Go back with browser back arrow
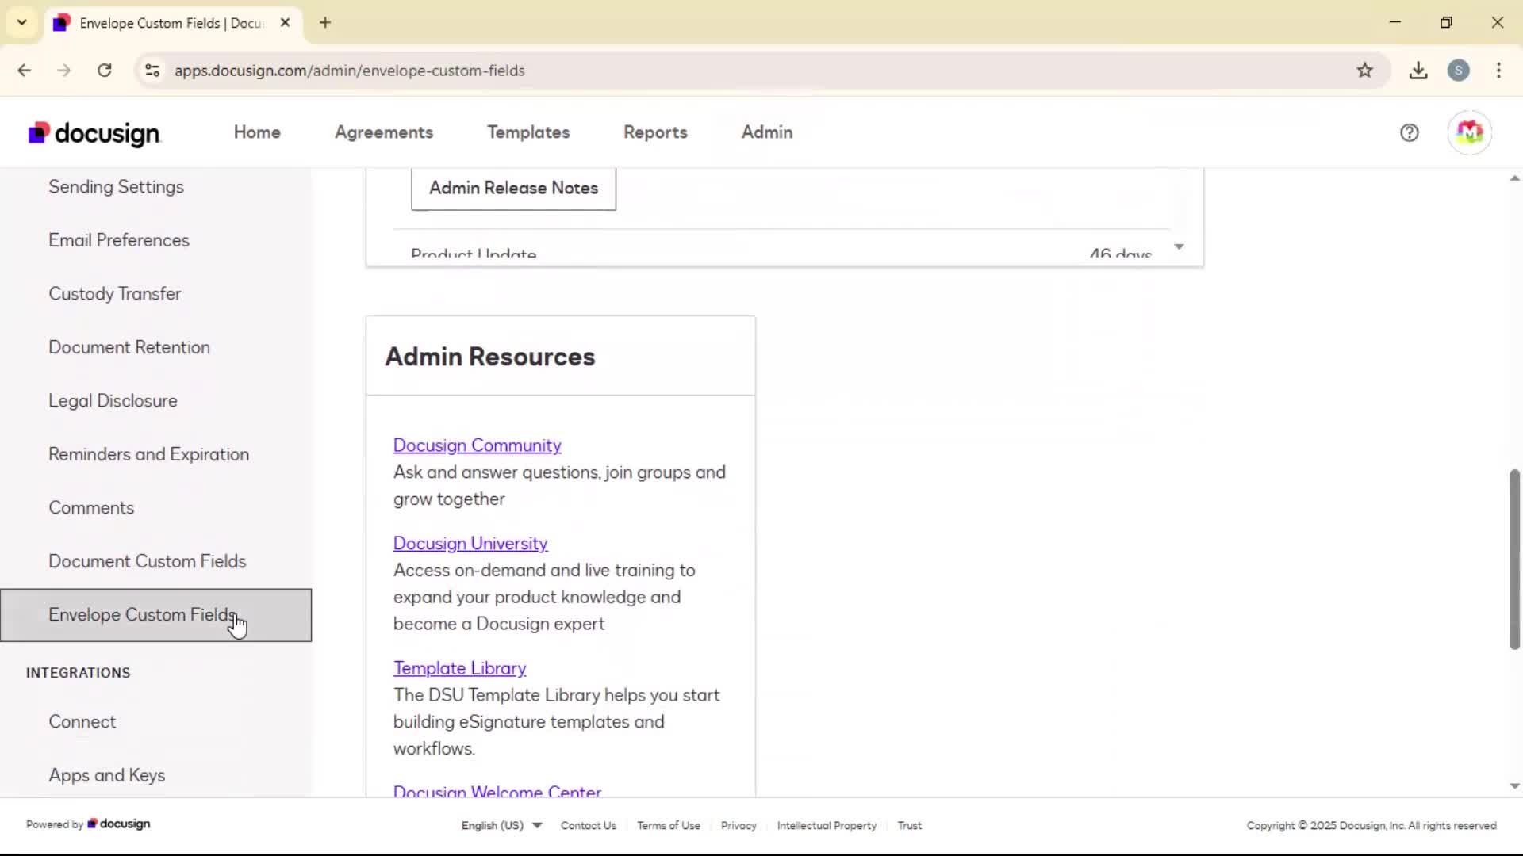 tap(25, 71)
